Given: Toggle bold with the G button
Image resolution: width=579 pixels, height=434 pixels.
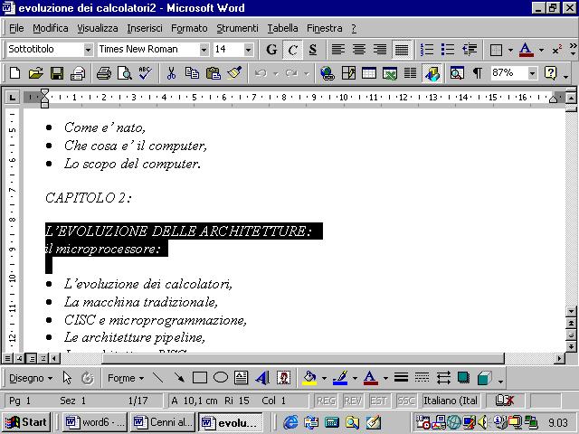Looking at the screenshot, I should (x=271, y=50).
